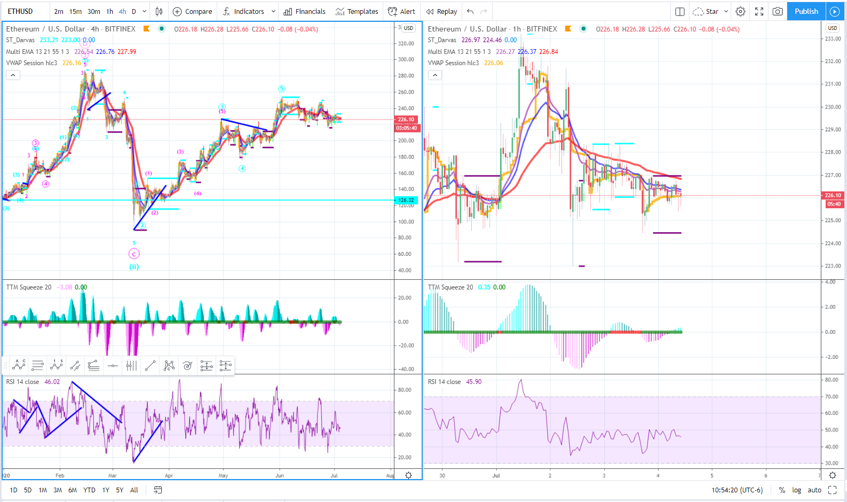Click the left chart price label 226.10

point(407,120)
